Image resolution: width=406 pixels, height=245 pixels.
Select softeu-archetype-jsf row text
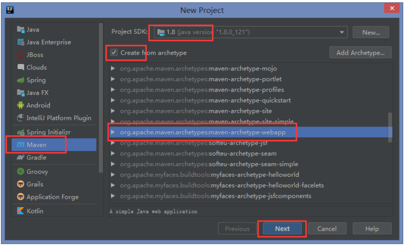click(x=194, y=143)
